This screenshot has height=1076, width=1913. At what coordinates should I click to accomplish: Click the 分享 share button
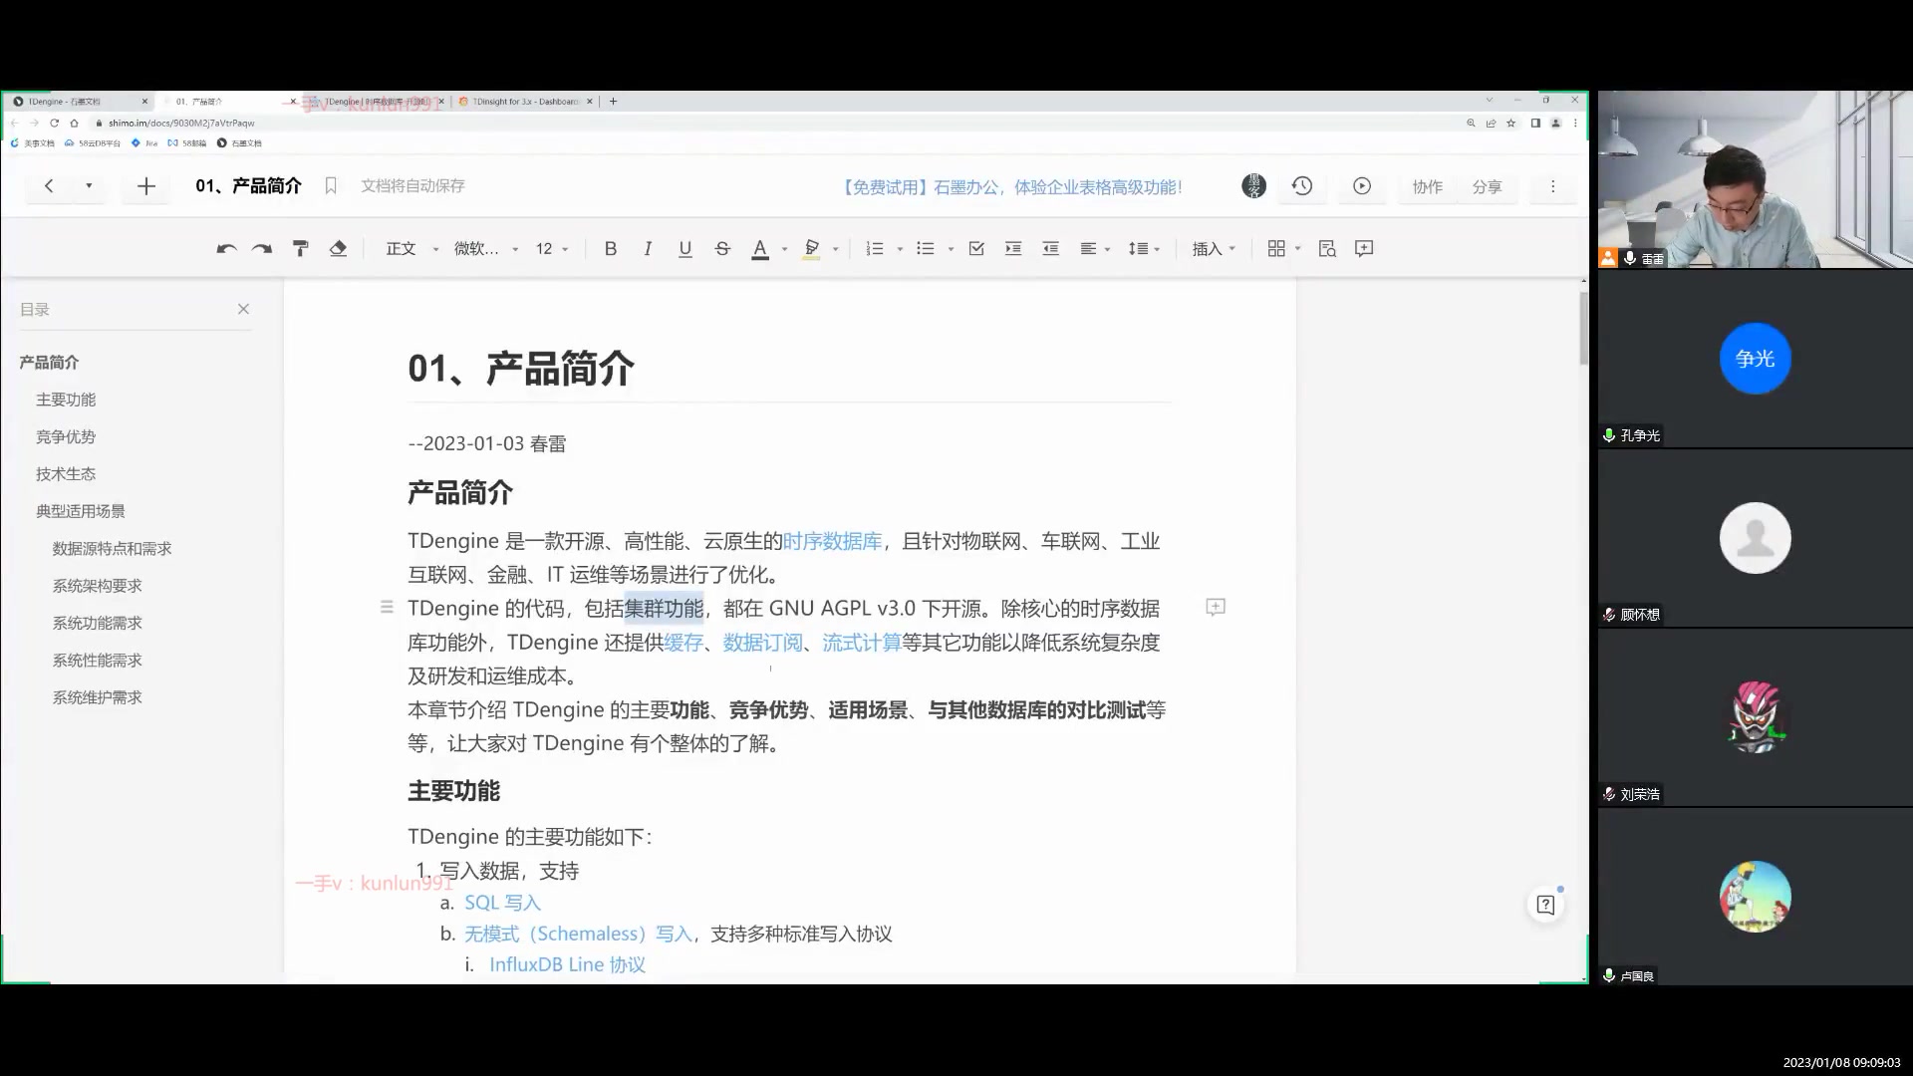[1488, 185]
